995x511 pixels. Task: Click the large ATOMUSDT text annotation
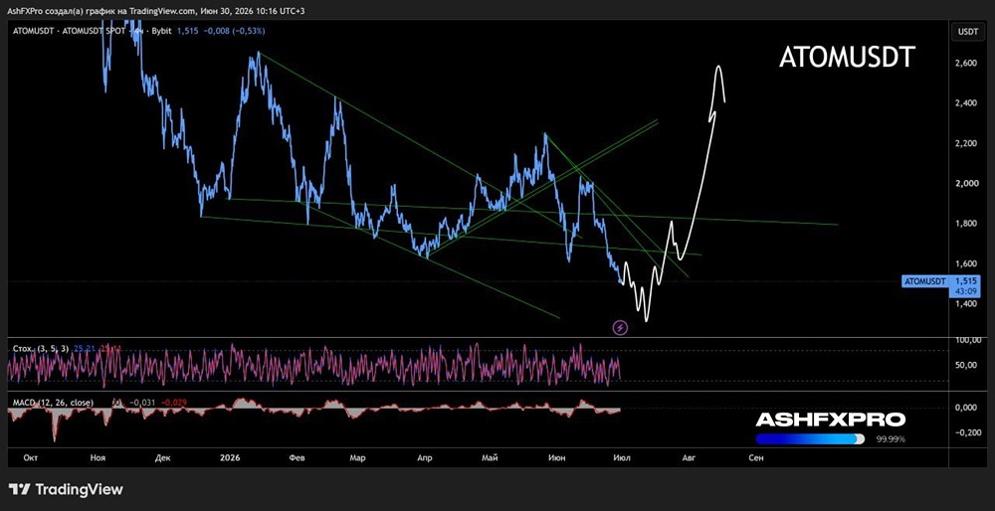coord(847,58)
